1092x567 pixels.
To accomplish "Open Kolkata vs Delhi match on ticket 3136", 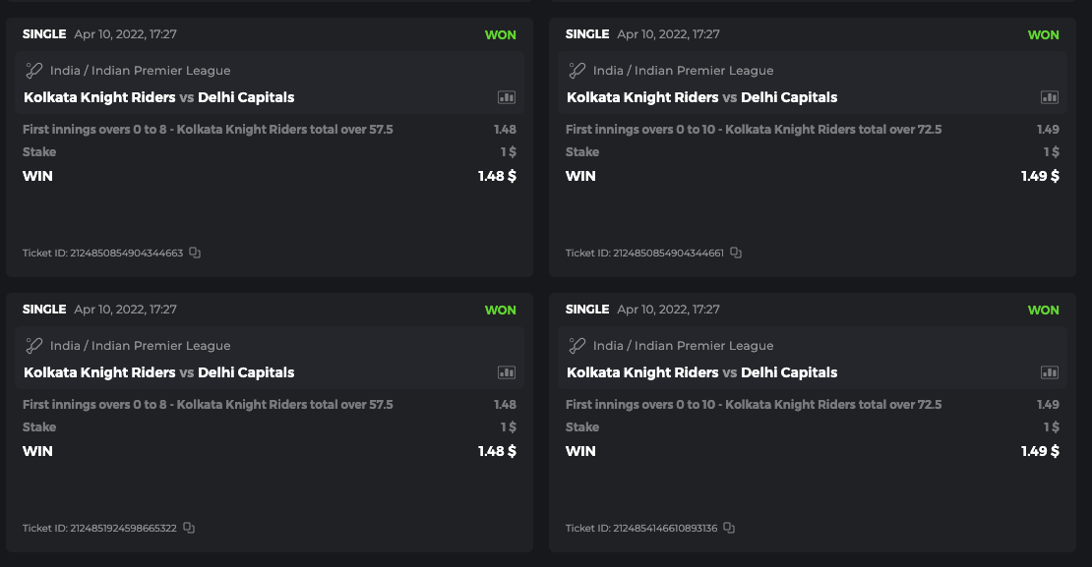I will tap(701, 372).
